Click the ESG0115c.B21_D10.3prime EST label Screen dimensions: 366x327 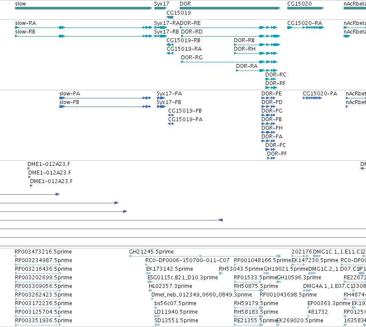(183, 278)
